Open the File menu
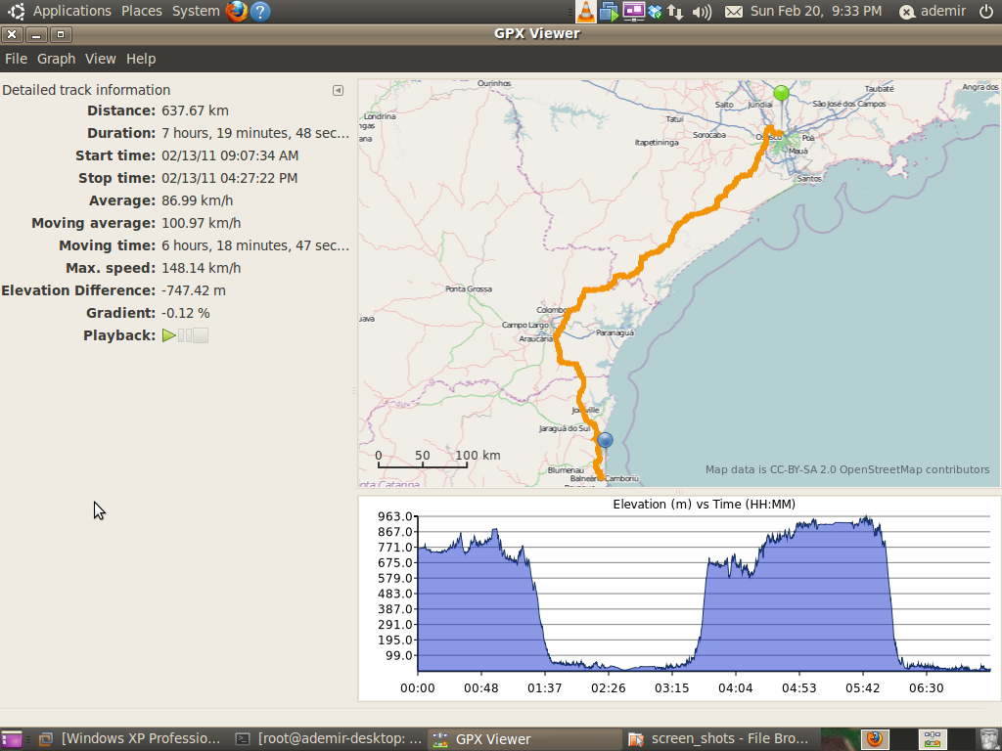Image resolution: width=1002 pixels, height=751 pixels. click(16, 59)
